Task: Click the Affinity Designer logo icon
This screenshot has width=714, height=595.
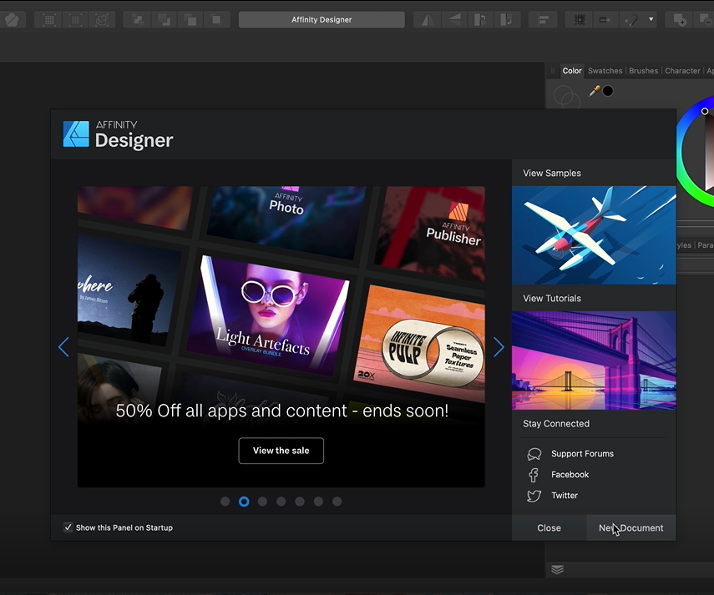Action: coord(76,134)
